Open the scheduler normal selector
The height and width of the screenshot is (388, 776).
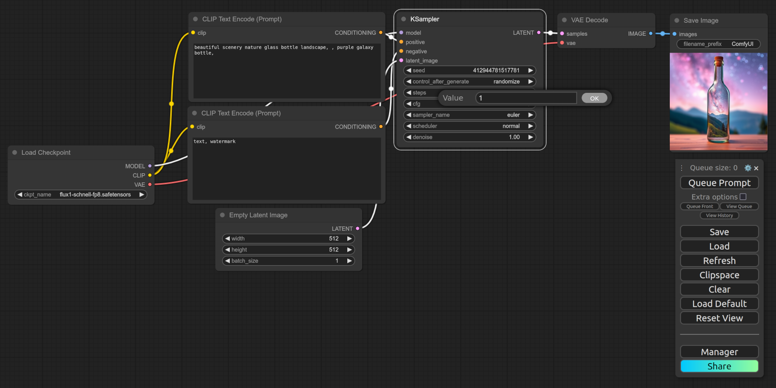coord(469,126)
